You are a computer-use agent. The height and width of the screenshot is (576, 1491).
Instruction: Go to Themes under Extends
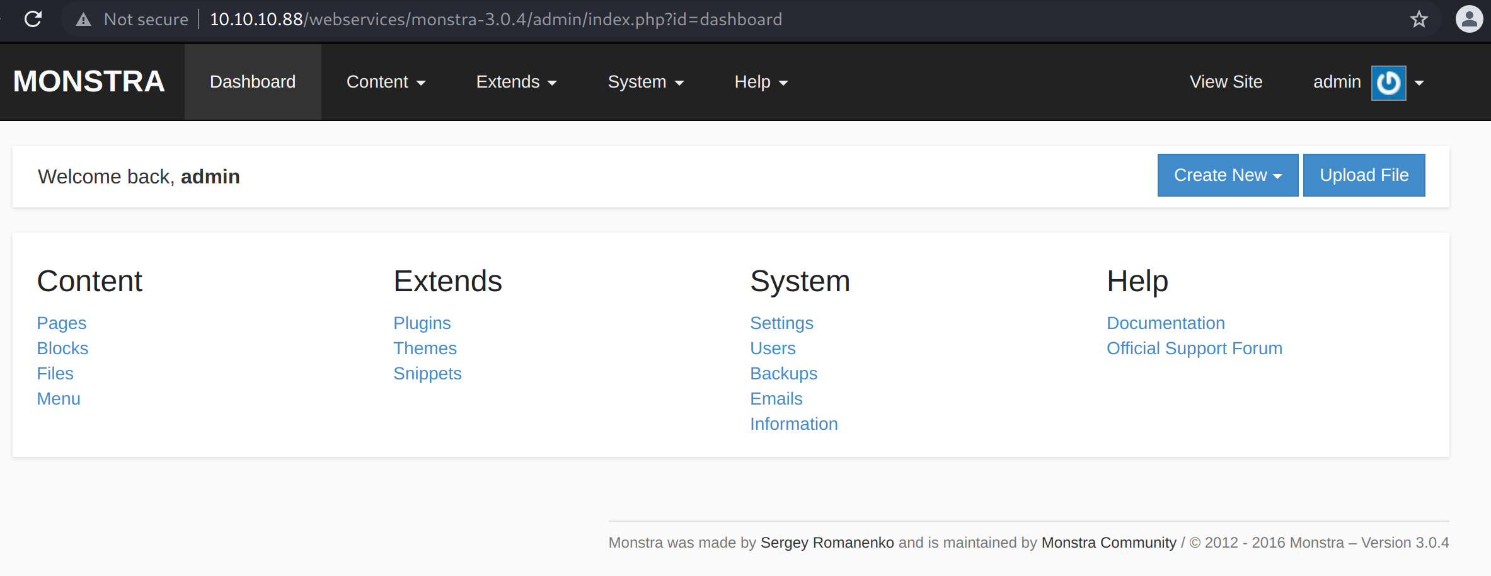coord(425,348)
